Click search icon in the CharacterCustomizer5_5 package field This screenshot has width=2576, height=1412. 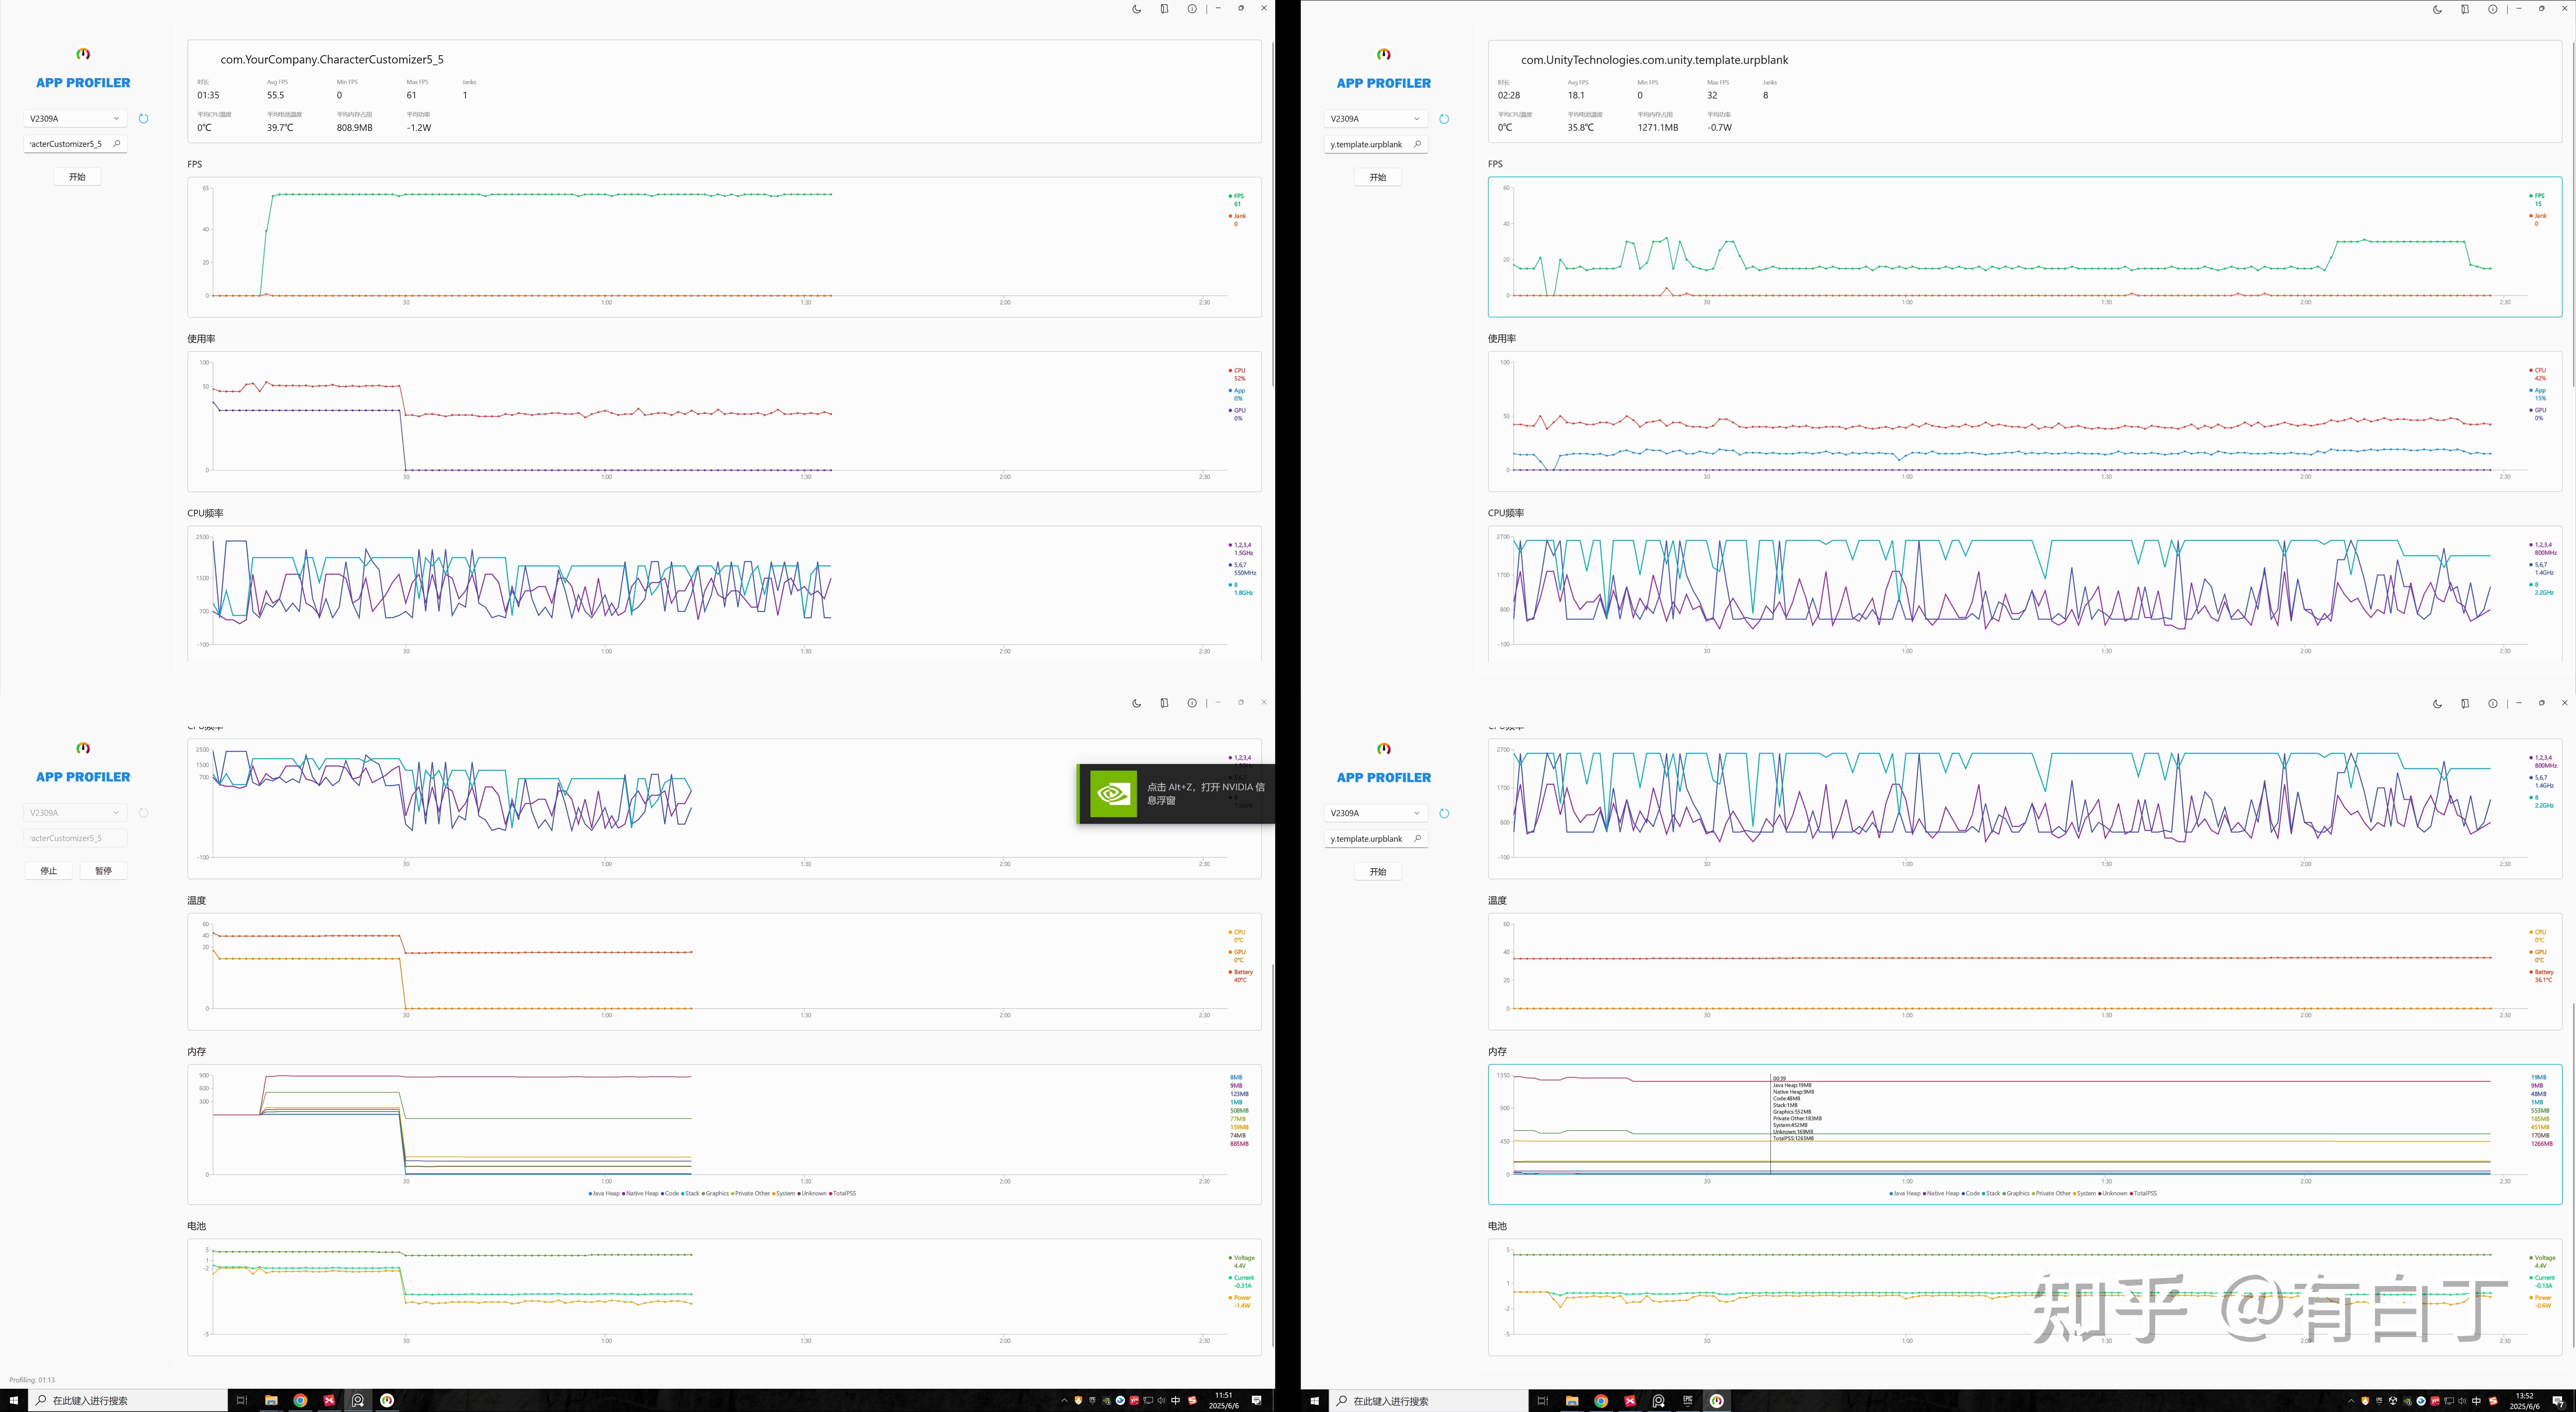pyautogui.click(x=116, y=144)
